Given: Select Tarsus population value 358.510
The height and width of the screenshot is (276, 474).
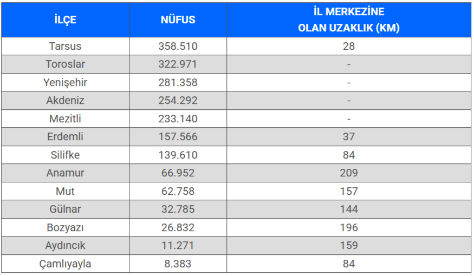Looking at the screenshot, I should (x=178, y=46).
